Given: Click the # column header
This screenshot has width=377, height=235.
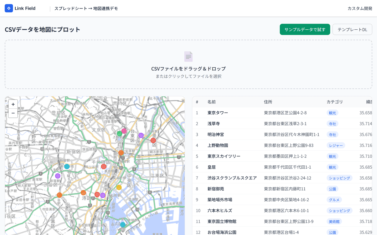Looking at the screenshot, I should point(197,102).
